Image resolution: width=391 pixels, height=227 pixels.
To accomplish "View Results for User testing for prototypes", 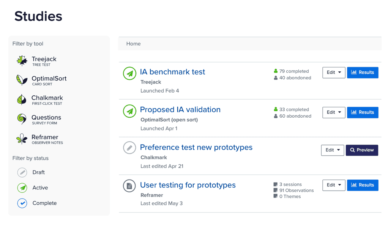I will 363,185.
